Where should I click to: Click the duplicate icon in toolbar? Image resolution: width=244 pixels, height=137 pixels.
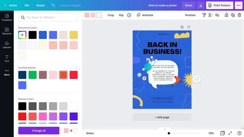tap(233, 15)
